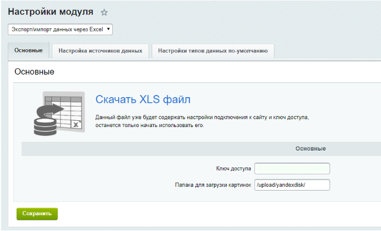
Task: Click the '/upload/yandexdisk/' folder path field
Action: coord(292,185)
